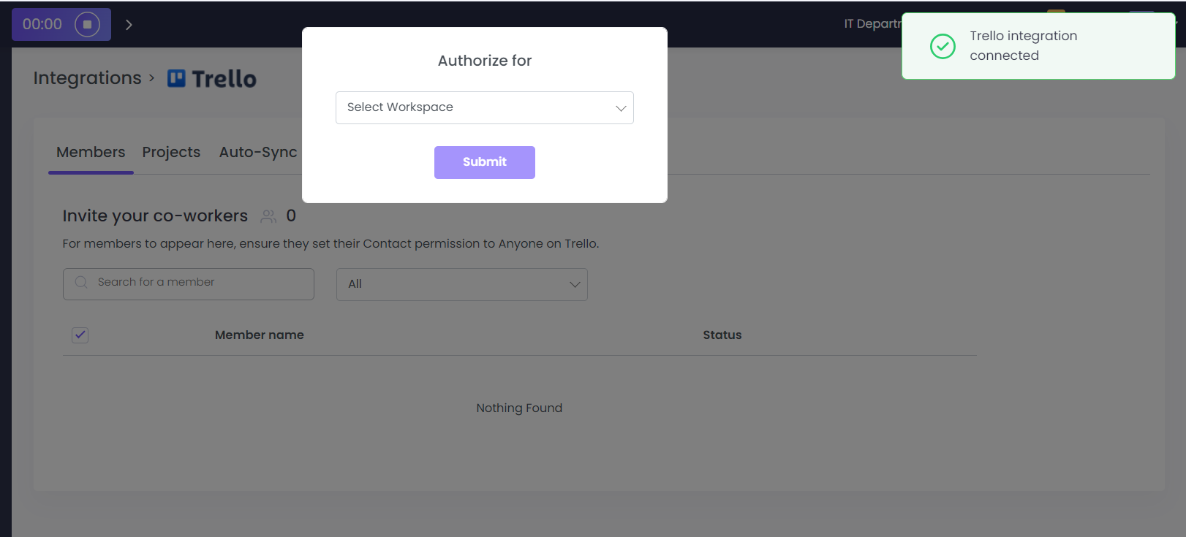
Task: Click the breadcrumb arrow after Integrations
Action: [x=152, y=77]
